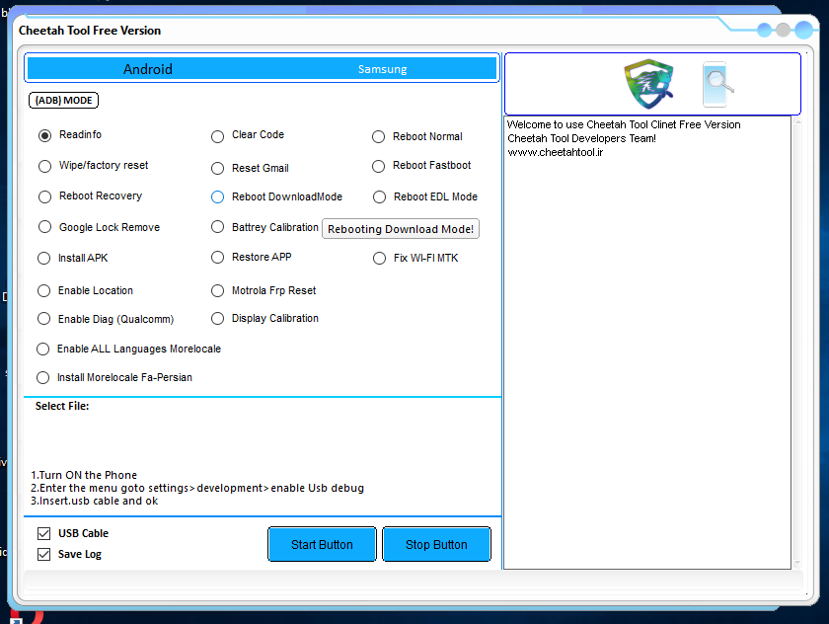Switch to the Samsung tab
Image resolution: width=829 pixels, height=624 pixels.
(x=382, y=69)
